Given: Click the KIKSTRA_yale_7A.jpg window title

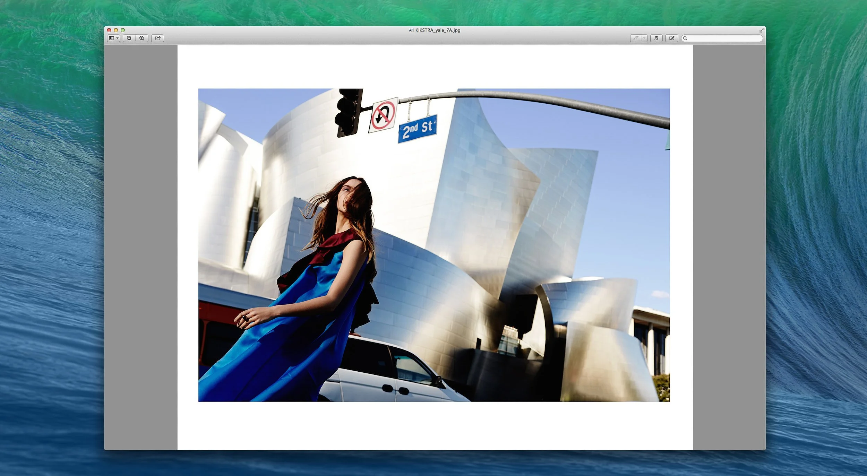Looking at the screenshot, I should pyautogui.click(x=438, y=30).
